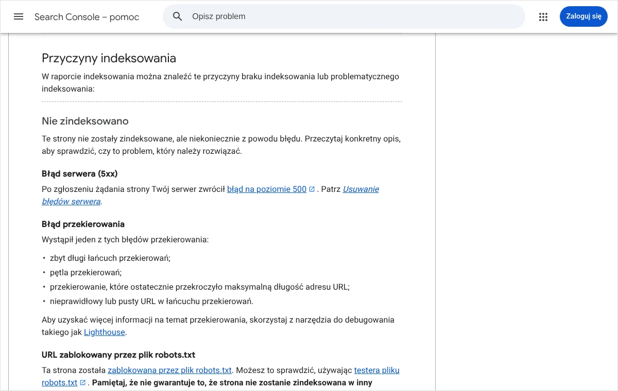The width and height of the screenshot is (618, 391).
Task: Click bullet 'zbyt długi łańcuch przekierowań;'
Action: pos(110,258)
